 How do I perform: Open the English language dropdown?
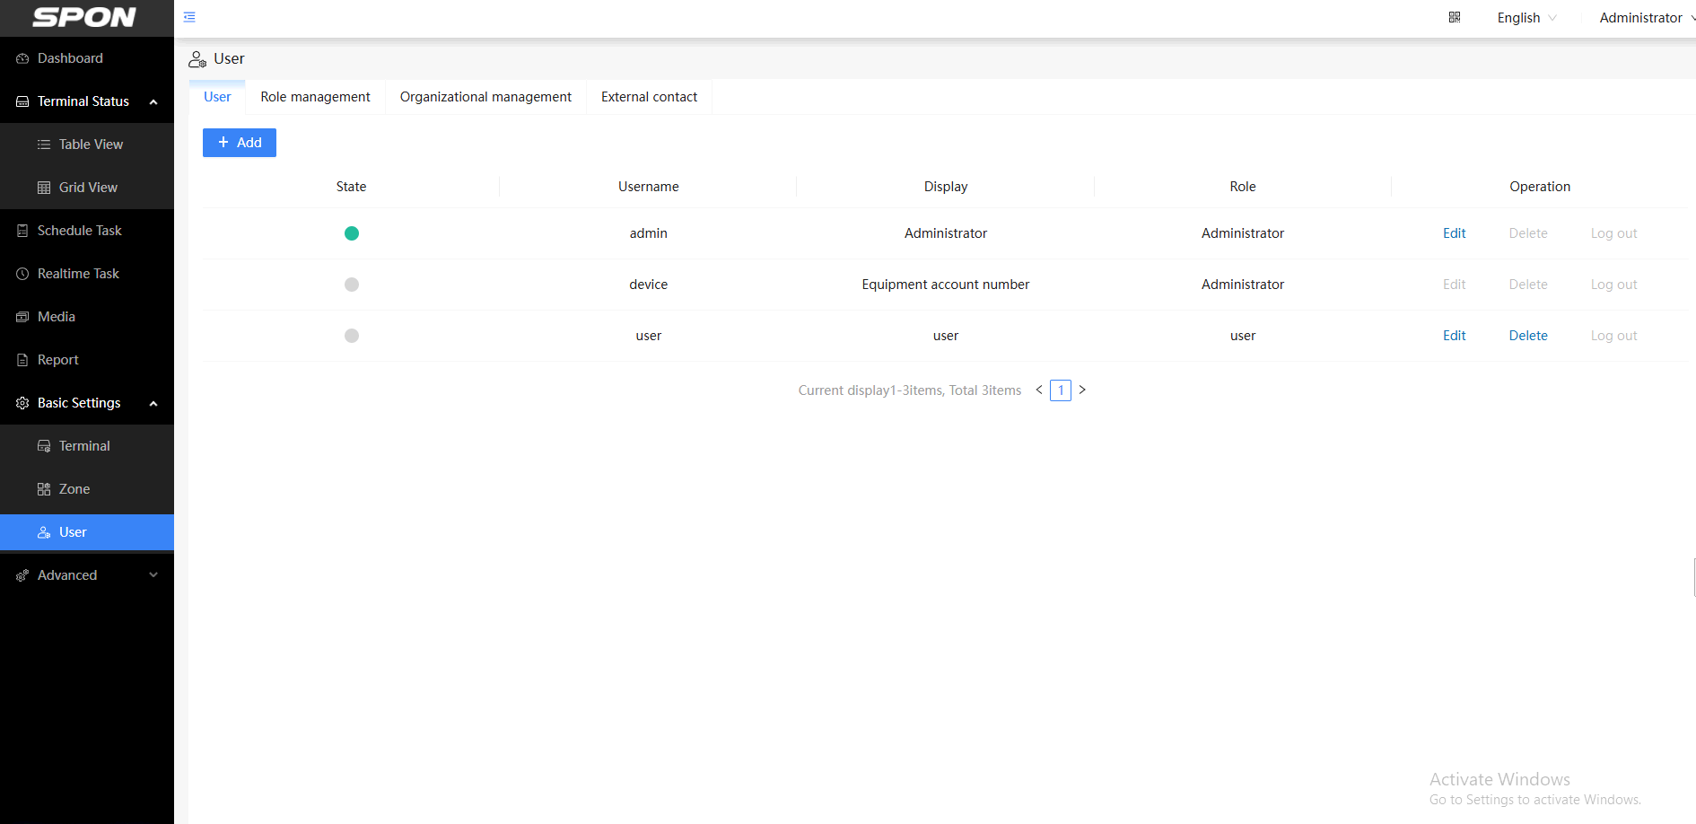point(1526,18)
